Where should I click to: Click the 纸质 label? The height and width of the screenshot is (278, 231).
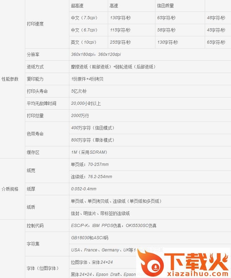(31, 207)
